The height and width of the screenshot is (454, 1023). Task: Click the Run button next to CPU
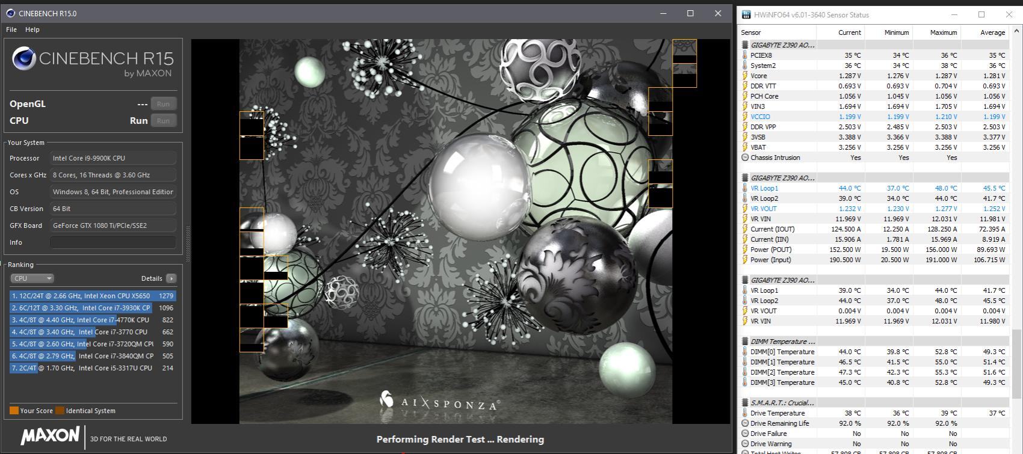point(163,121)
